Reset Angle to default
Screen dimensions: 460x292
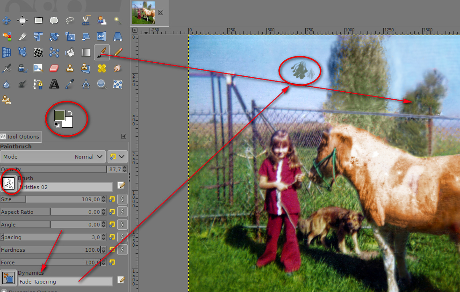tap(112, 225)
